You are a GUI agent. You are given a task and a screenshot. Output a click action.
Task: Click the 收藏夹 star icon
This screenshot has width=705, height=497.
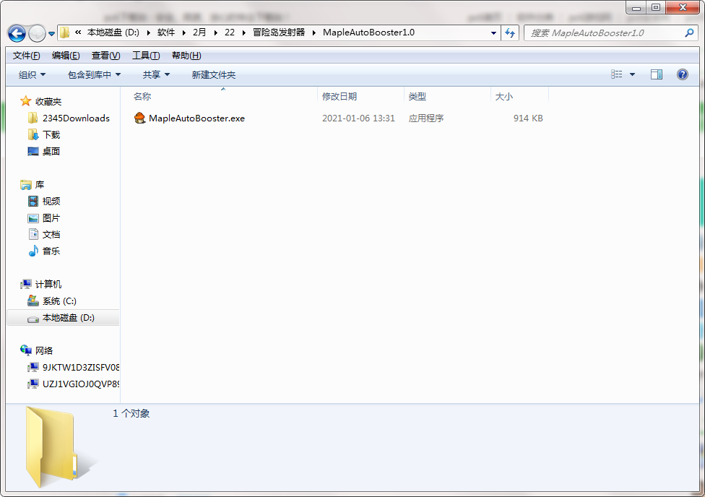(26, 101)
